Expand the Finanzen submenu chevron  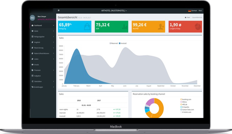coord(53,70)
